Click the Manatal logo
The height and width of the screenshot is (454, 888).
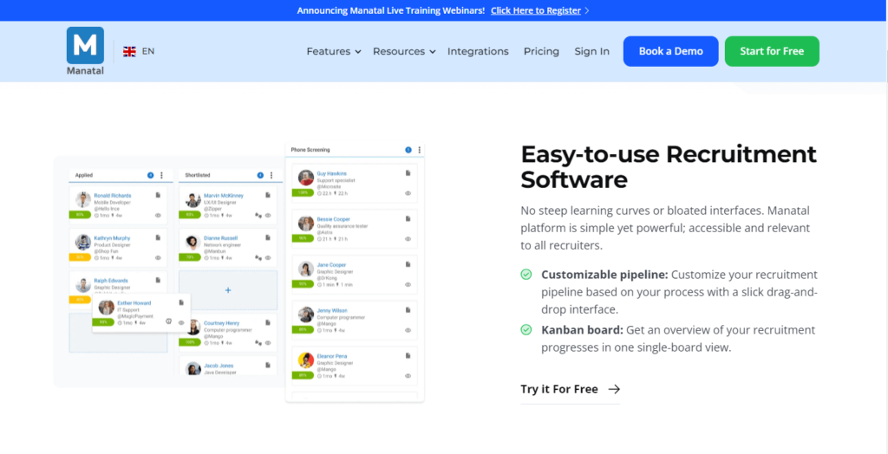pyautogui.click(x=85, y=51)
